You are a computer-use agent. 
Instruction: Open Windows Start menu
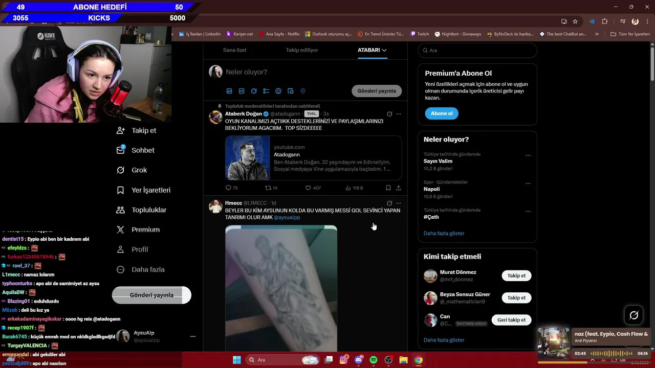click(x=237, y=360)
